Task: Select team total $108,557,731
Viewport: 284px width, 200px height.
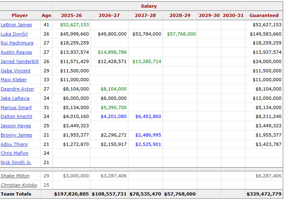Action: 109,194
